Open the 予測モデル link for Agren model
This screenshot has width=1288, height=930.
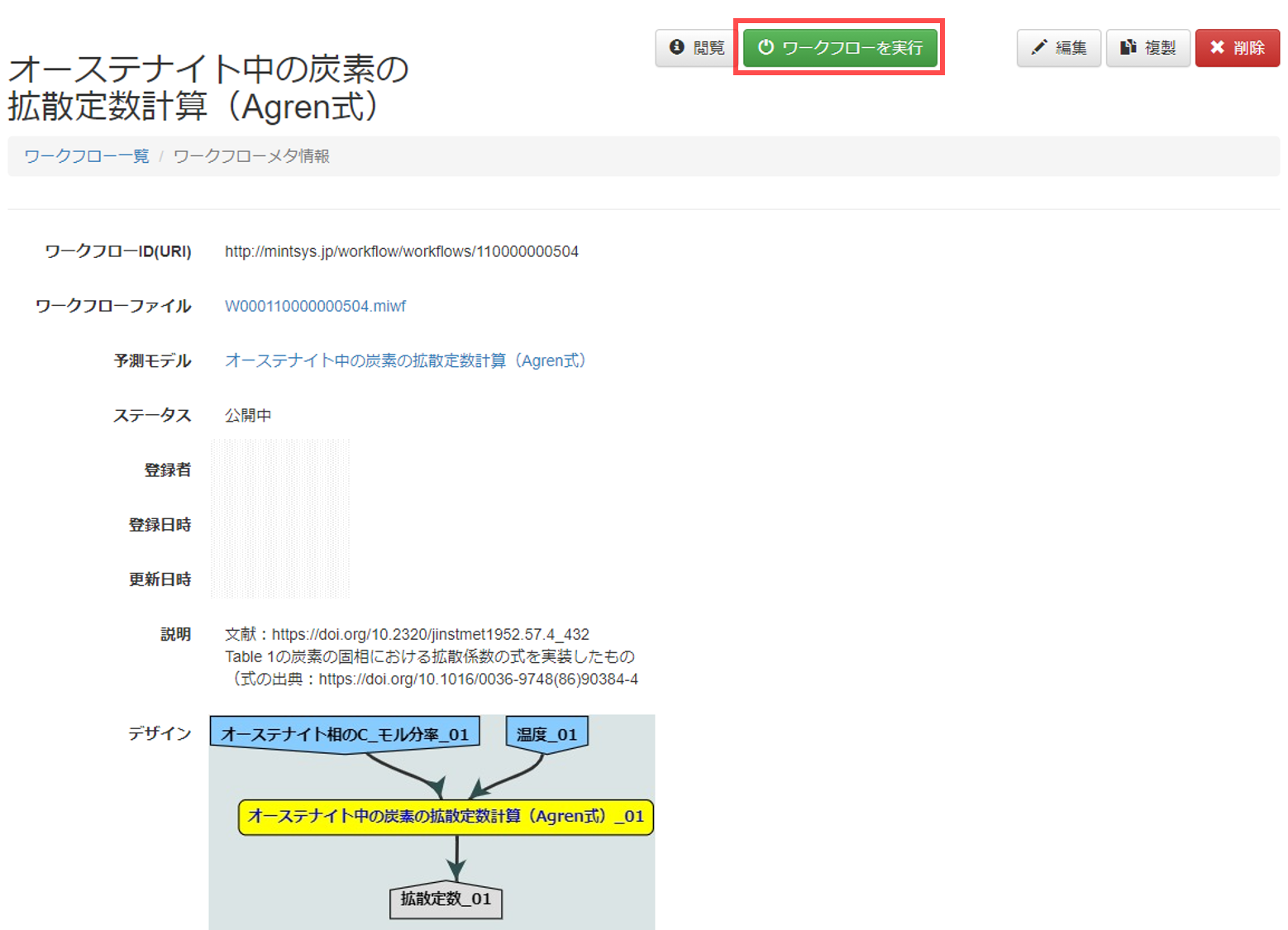tap(405, 360)
